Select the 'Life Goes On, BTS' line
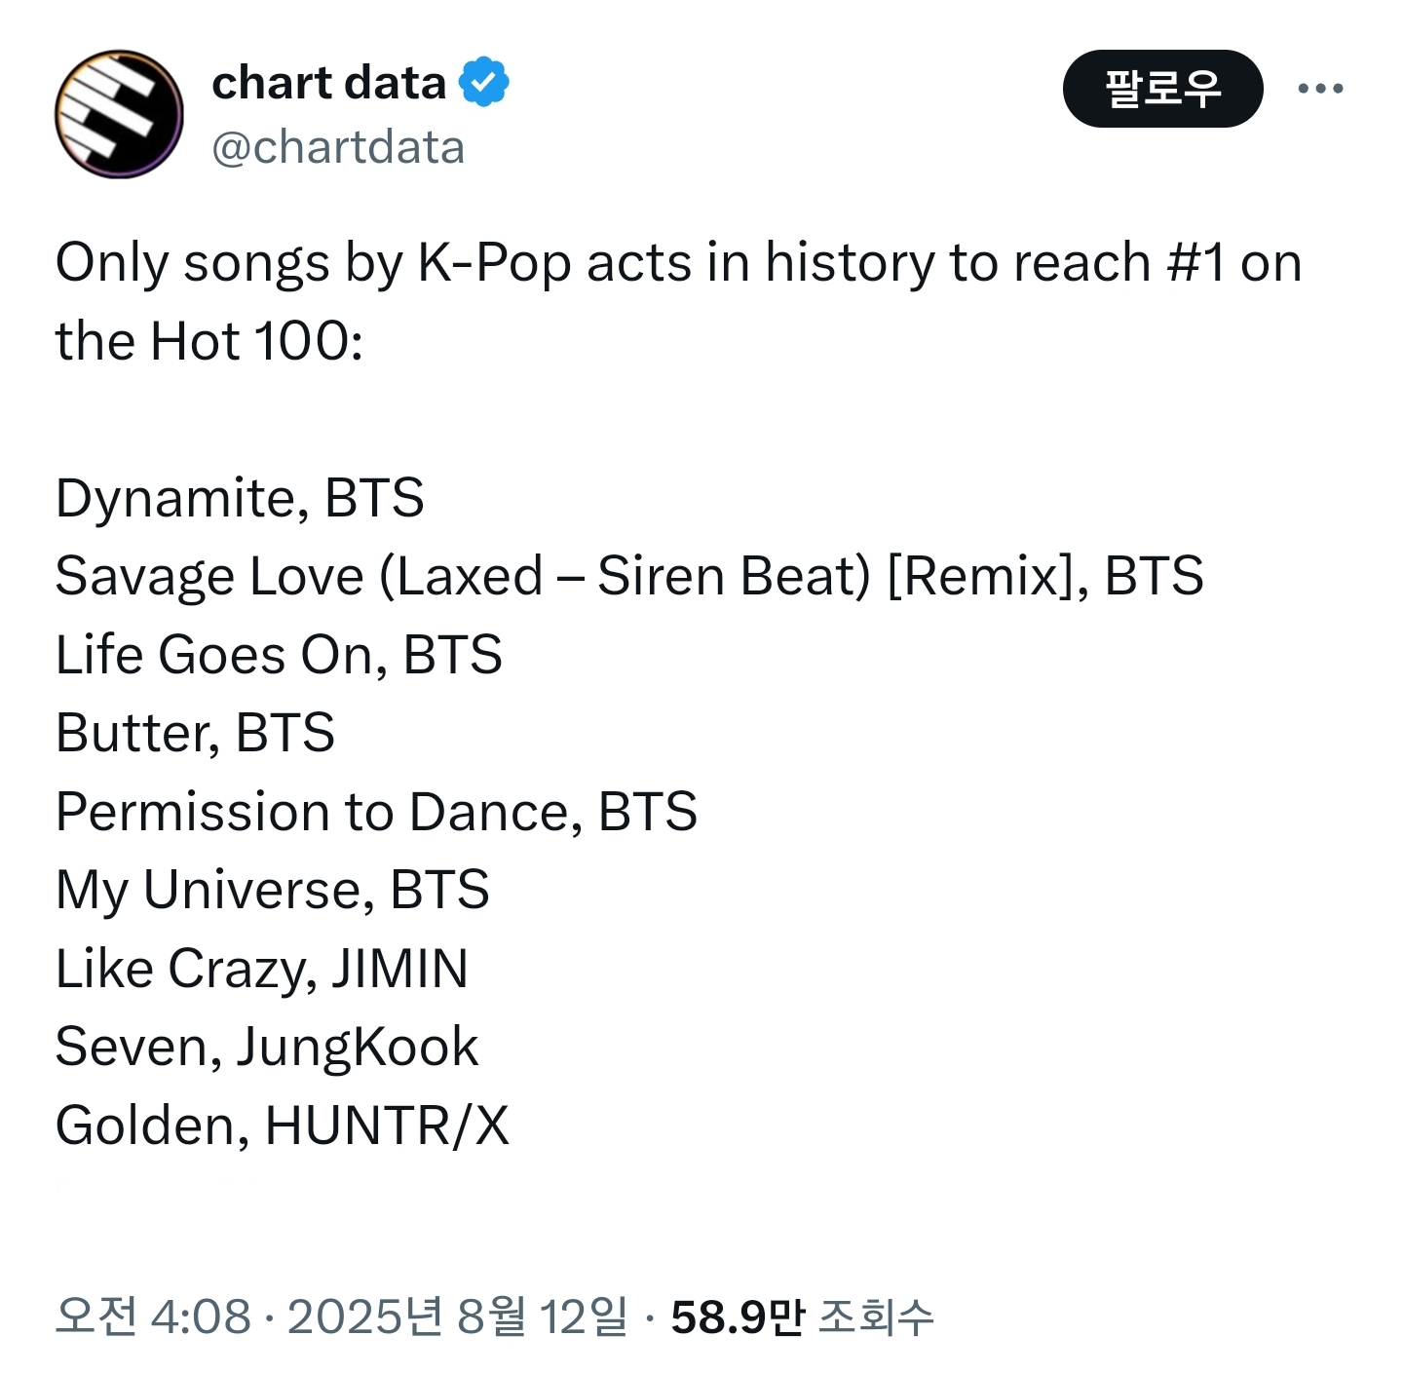This screenshot has width=1403, height=1374. click(x=279, y=655)
